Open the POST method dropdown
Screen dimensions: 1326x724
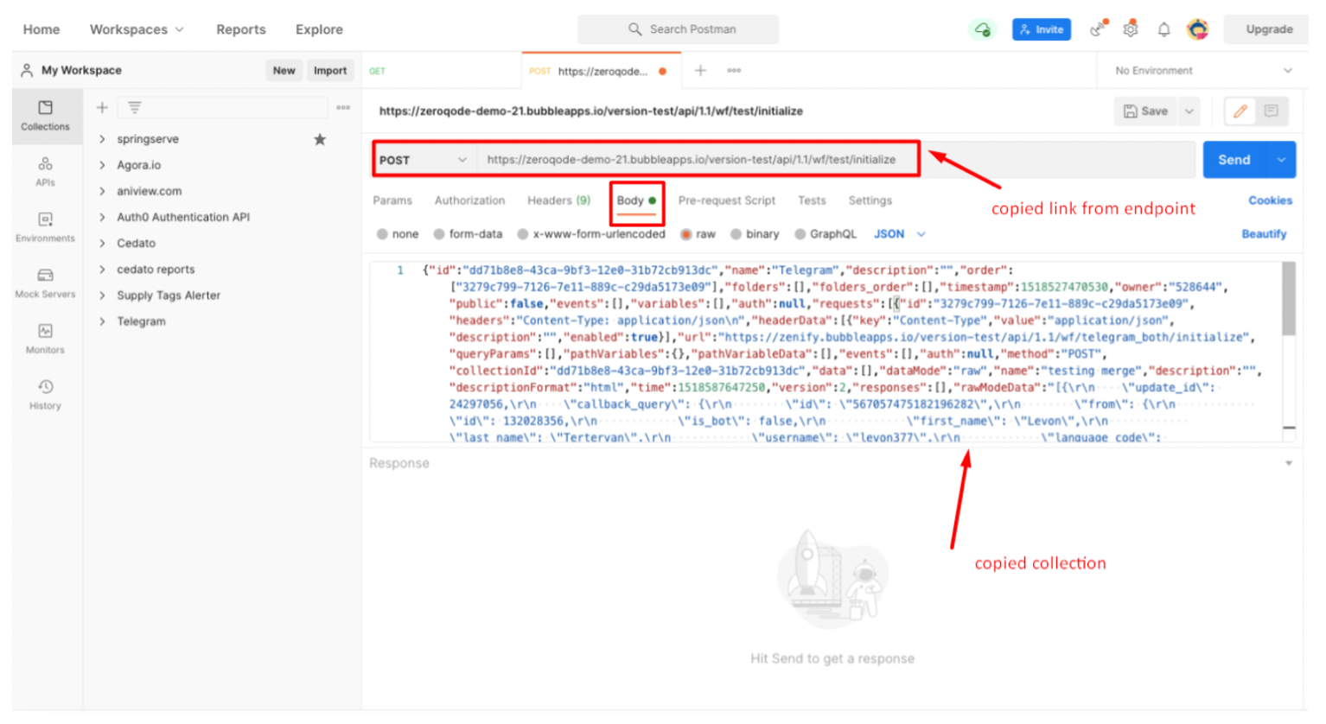pyautogui.click(x=423, y=160)
